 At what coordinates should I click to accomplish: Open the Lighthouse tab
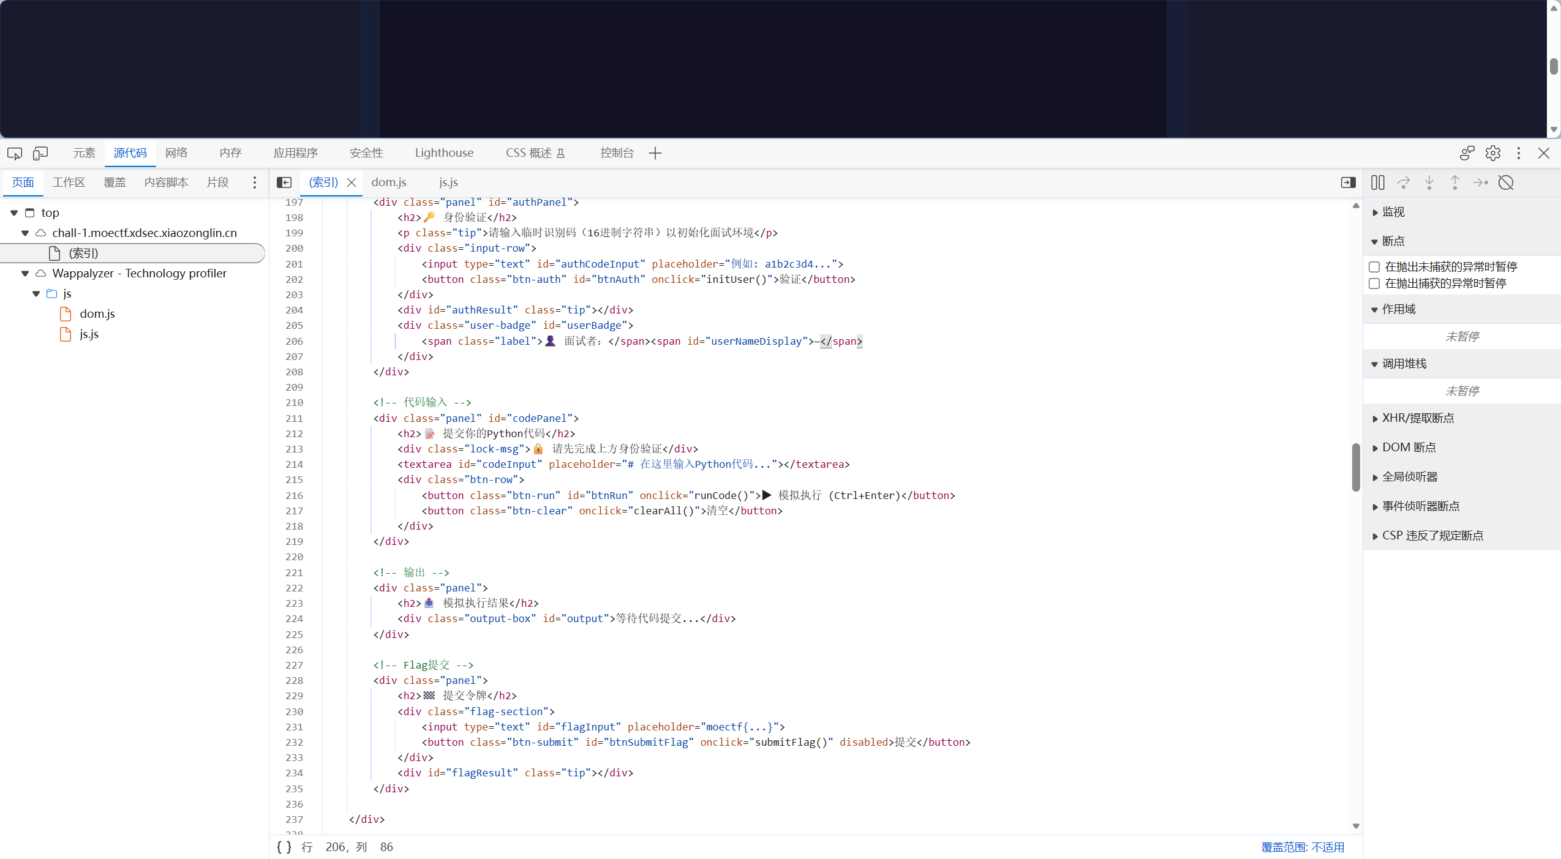pos(444,153)
